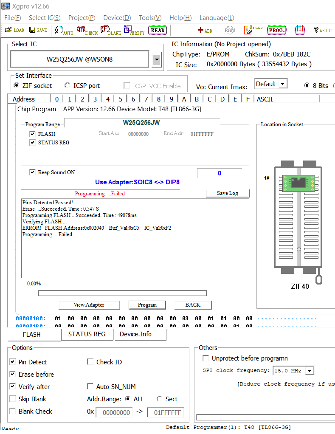
Task: Enable the Check ID option
Action: coord(90,362)
